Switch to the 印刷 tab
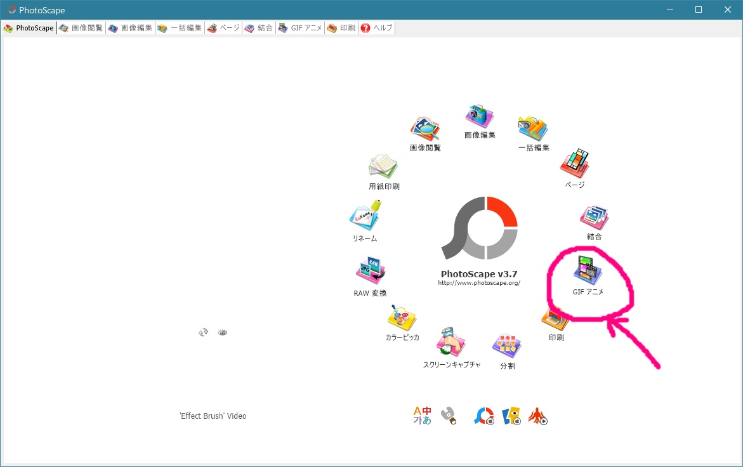Image resolution: width=743 pixels, height=467 pixels. [341, 28]
